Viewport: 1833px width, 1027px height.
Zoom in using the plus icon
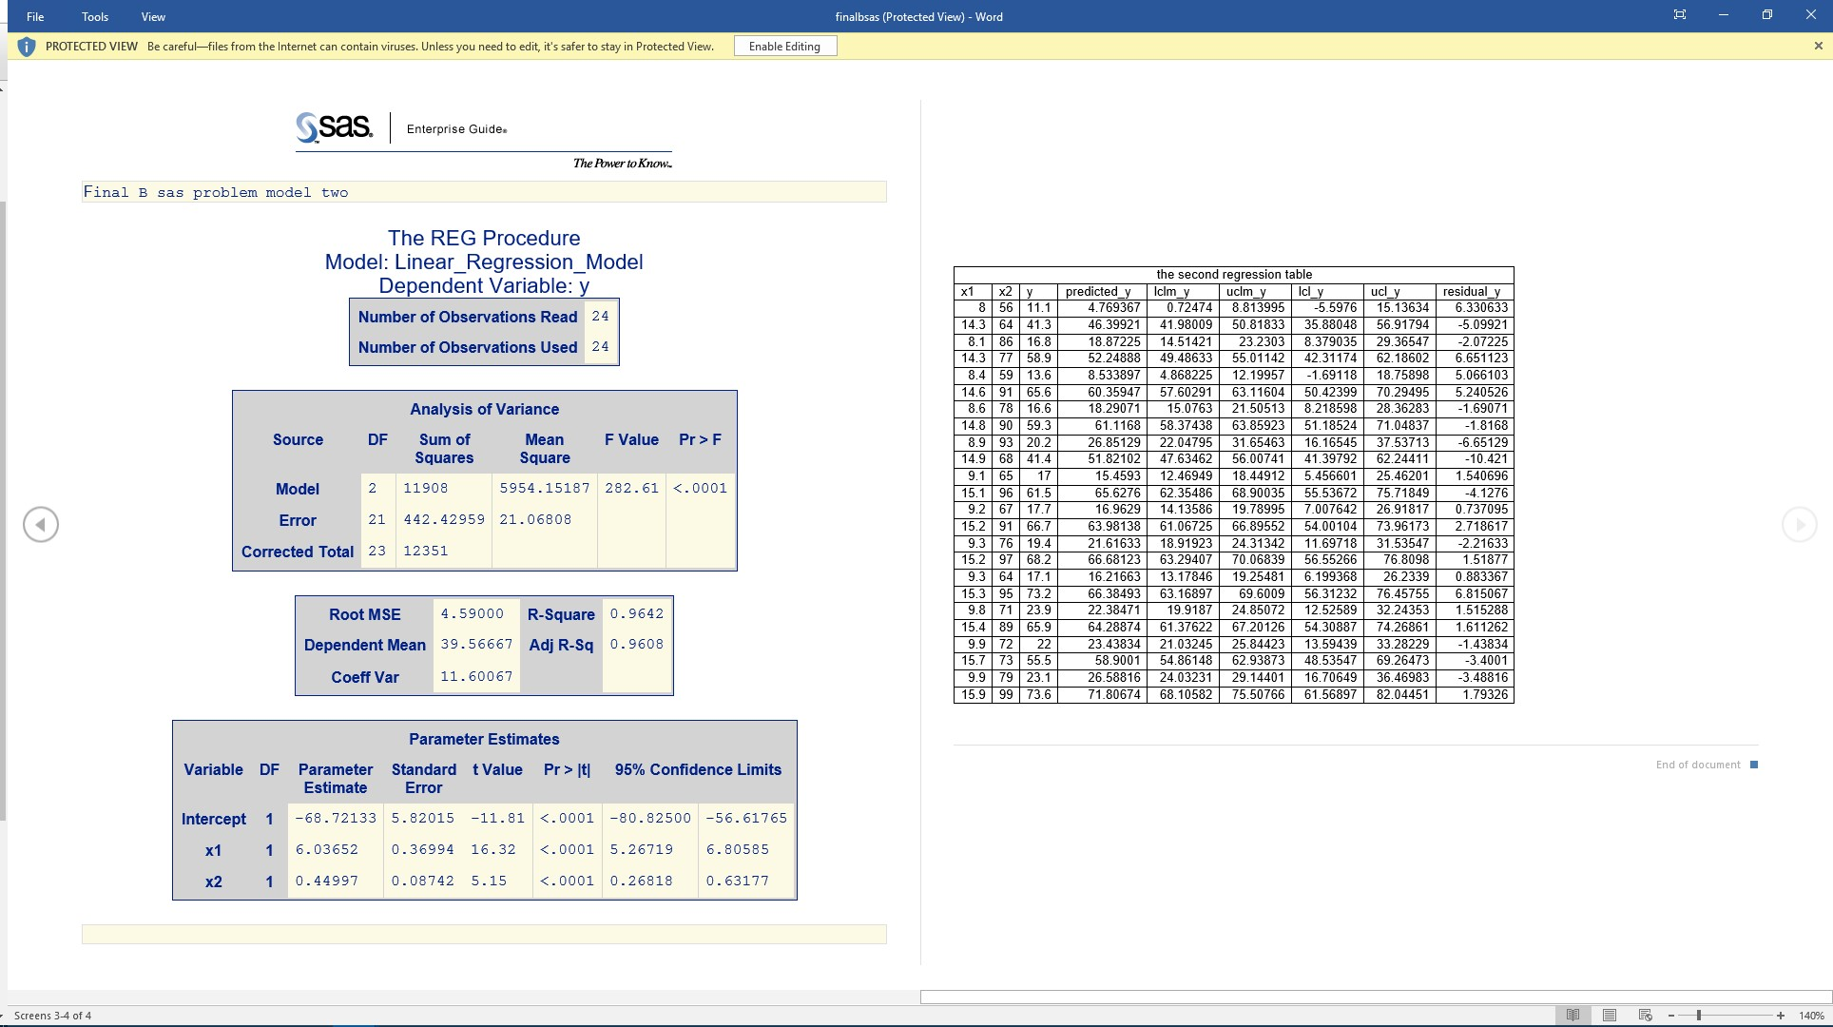point(1780,1016)
